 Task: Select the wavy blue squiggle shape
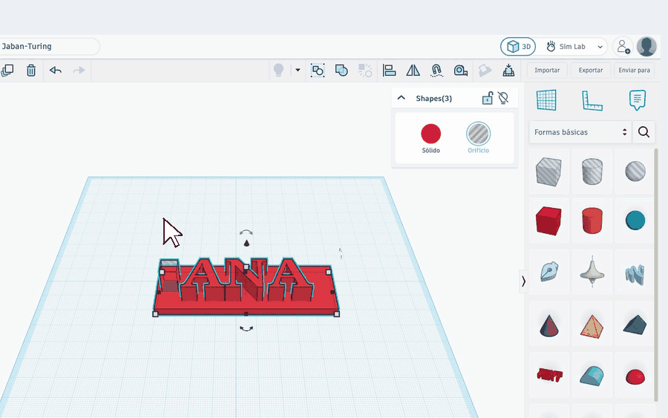pos(635,273)
